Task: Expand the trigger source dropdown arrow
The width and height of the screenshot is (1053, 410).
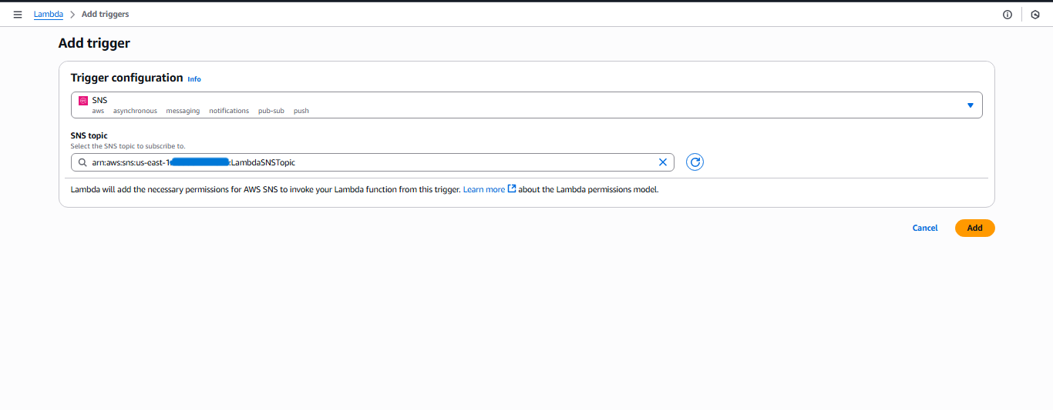Action: coord(970,105)
